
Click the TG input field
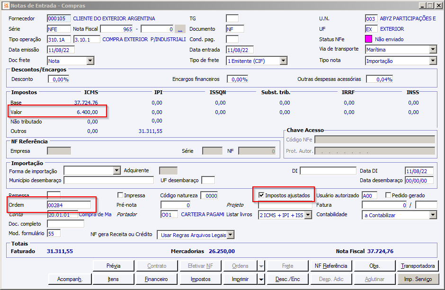coord(232,18)
